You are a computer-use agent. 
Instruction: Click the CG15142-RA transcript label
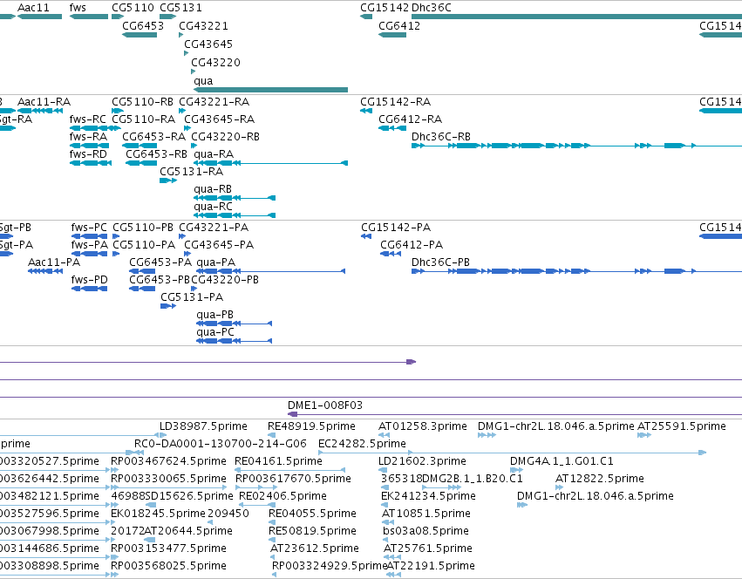coord(396,102)
